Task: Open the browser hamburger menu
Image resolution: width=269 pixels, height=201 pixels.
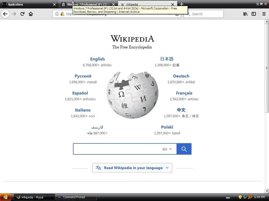Action: 264,14
